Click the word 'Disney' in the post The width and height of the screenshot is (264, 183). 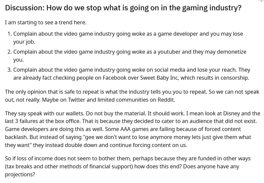[231, 113]
